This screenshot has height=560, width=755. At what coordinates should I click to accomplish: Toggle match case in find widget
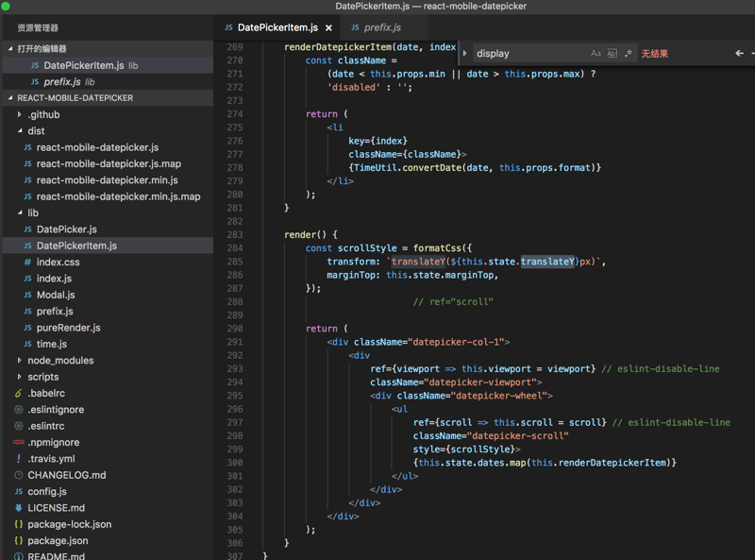coord(596,54)
